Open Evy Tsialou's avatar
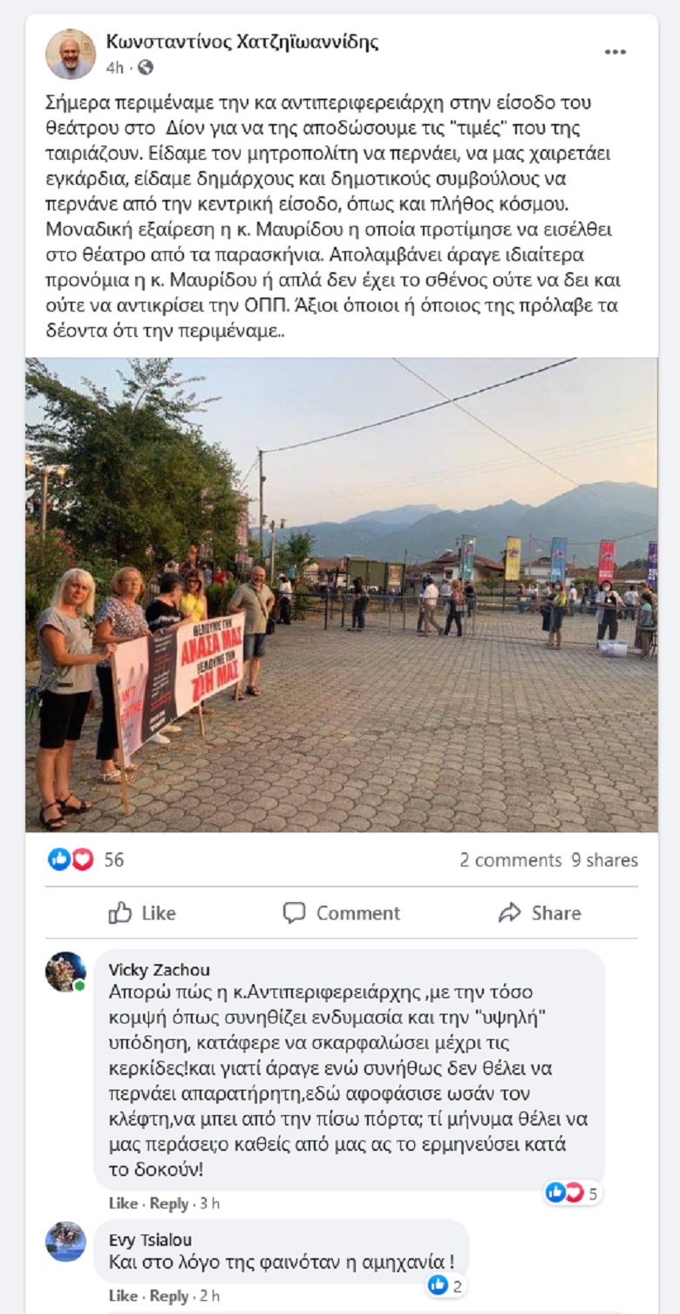Viewport: 680px width, 1314px height. [66, 1242]
